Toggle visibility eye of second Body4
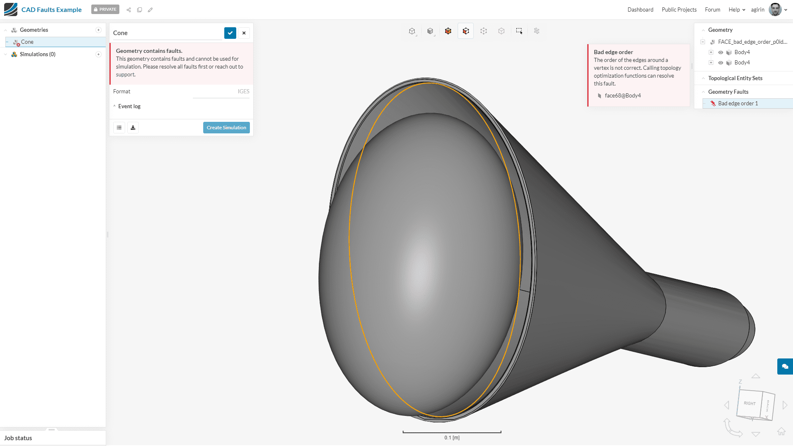Image resolution: width=793 pixels, height=446 pixels. [x=721, y=63]
